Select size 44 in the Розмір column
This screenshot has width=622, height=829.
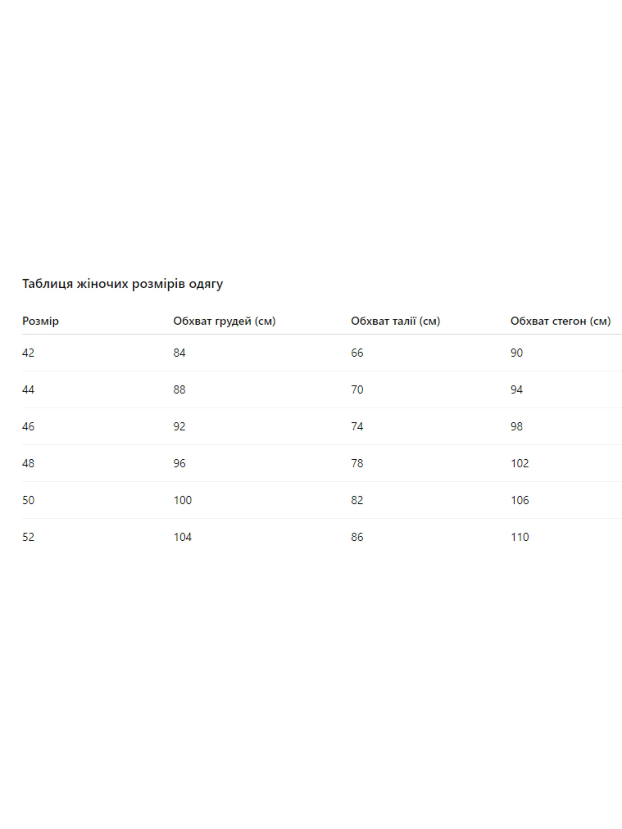tap(28, 389)
